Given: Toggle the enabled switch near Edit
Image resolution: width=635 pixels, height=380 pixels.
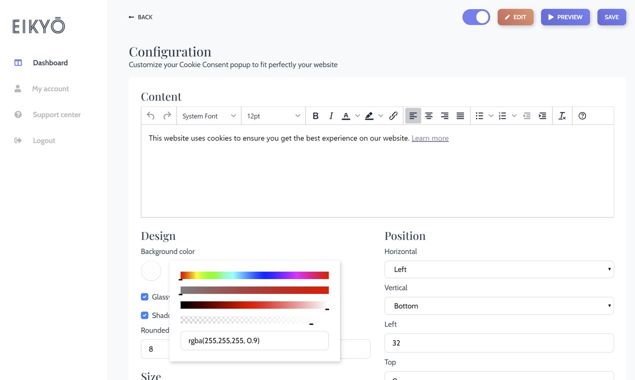Looking at the screenshot, I should 476,17.
